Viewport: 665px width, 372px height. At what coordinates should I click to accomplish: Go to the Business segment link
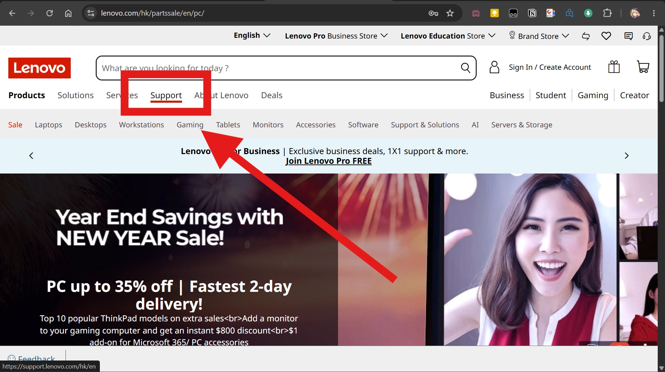[507, 95]
